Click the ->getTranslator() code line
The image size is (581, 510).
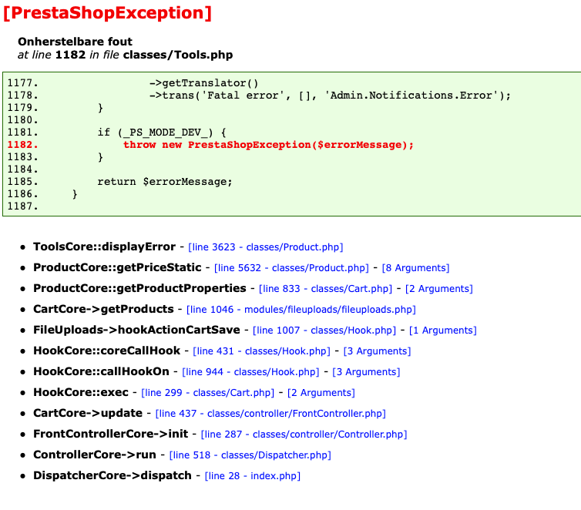[x=203, y=83]
